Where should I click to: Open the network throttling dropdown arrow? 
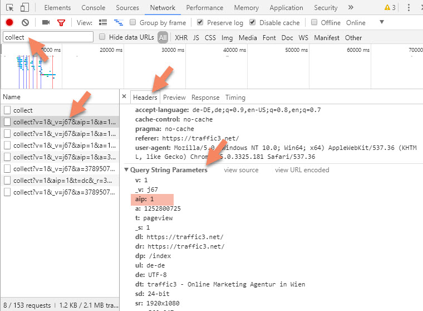pyautogui.click(x=382, y=22)
